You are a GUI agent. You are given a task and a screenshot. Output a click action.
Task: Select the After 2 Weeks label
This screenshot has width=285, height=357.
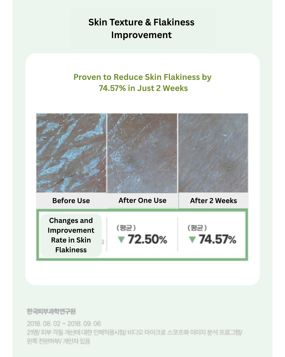coord(213,201)
